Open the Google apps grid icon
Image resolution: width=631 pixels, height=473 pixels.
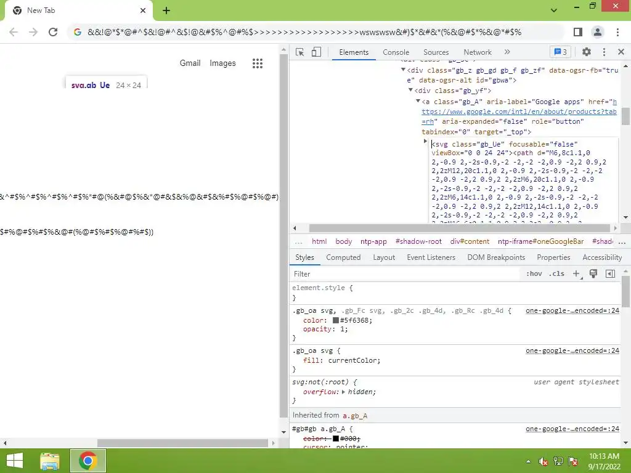click(258, 63)
